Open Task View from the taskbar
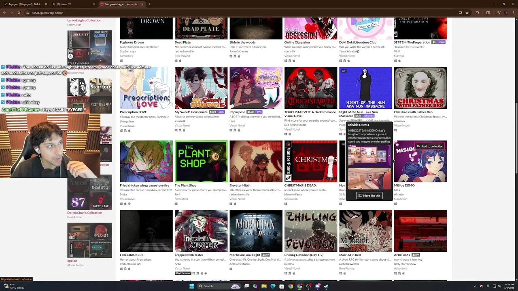 coord(246,286)
